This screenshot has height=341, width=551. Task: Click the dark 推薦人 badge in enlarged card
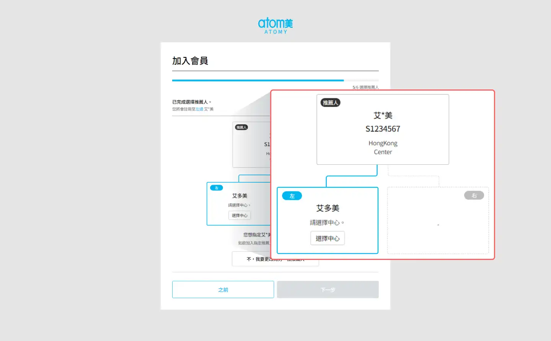(330, 102)
